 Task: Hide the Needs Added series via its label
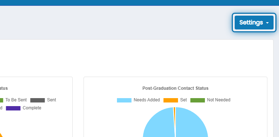click(x=147, y=100)
